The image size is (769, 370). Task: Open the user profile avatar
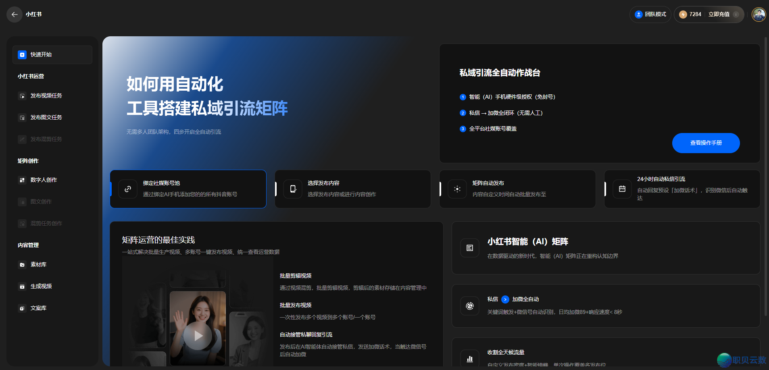(759, 14)
